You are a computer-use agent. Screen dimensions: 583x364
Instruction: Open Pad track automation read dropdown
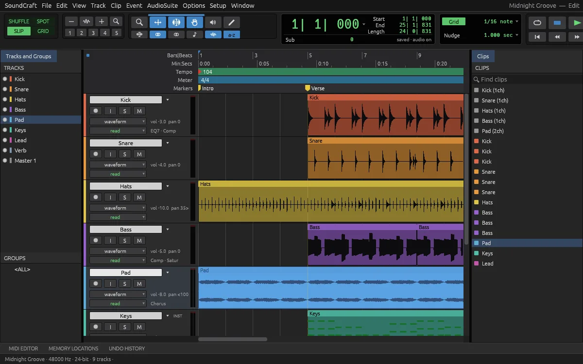(x=118, y=303)
